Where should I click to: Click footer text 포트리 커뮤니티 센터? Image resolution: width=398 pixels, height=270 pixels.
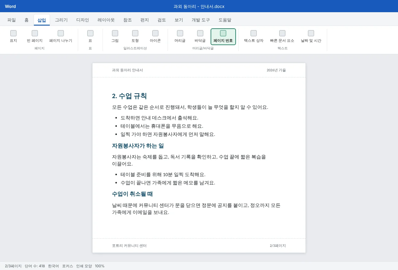pos(129,246)
